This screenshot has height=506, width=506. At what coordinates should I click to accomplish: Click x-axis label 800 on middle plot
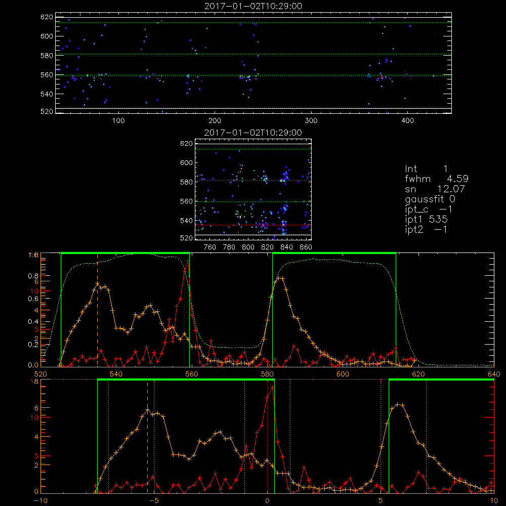[x=248, y=247]
